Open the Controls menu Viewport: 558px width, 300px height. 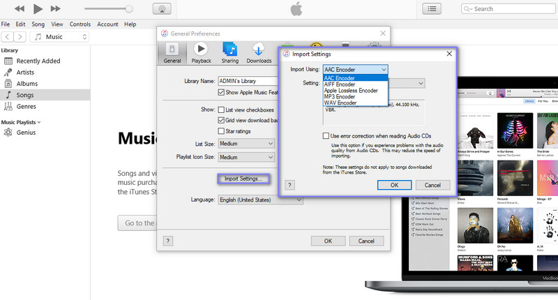click(x=80, y=24)
